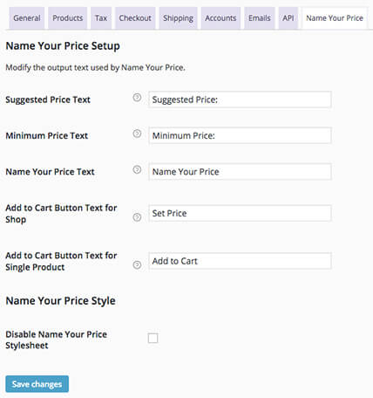Click the Add to Cart text field
This screenshot has height=398, width=373.
(x=240, y=261)
